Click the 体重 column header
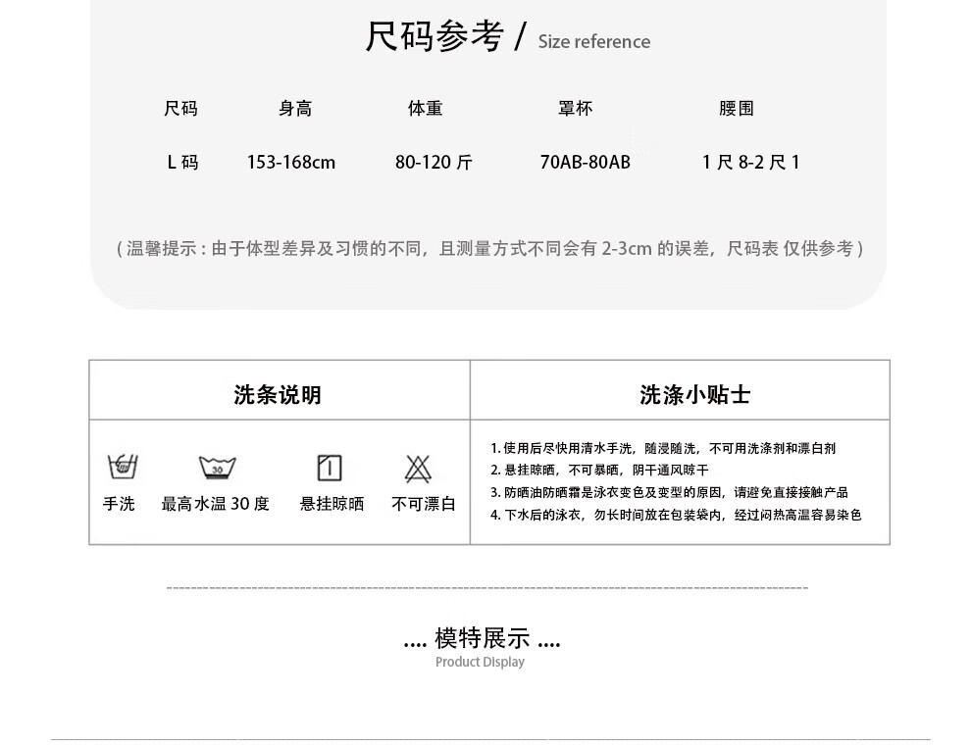 pyautogui.click(x=426, y=109)
